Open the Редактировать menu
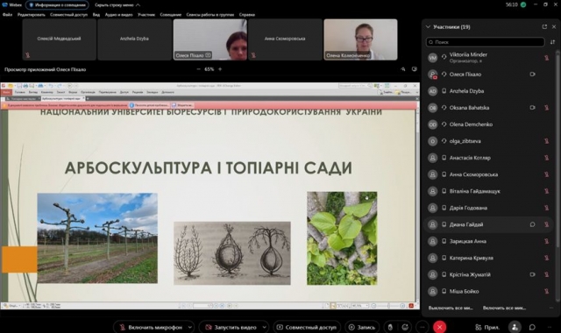 [32, 15]
